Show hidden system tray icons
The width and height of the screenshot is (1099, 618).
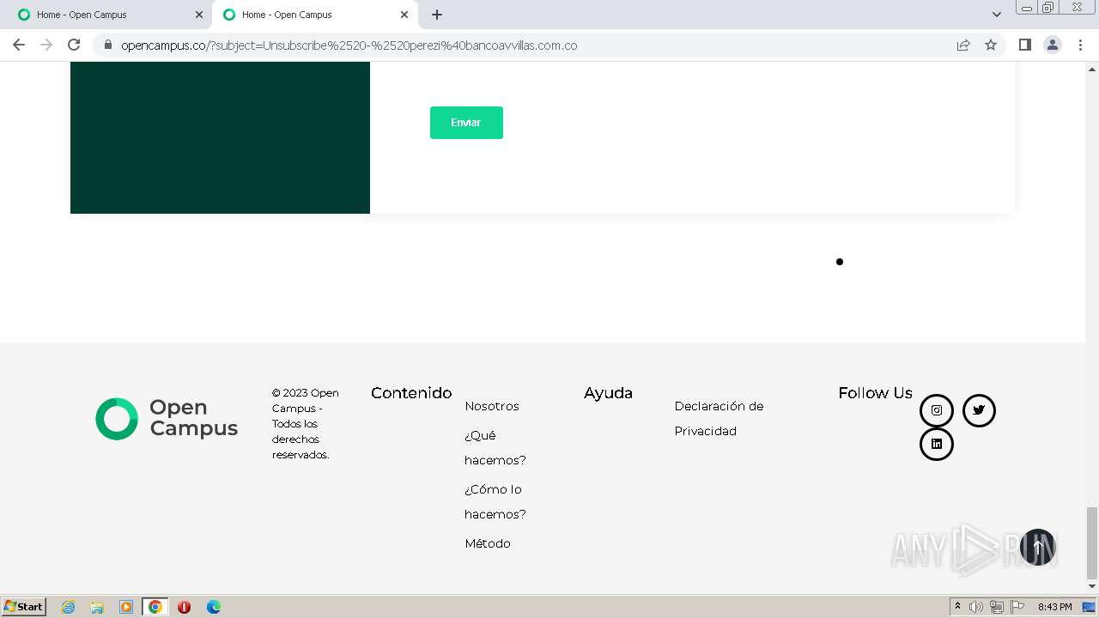[x=957, y=606]
